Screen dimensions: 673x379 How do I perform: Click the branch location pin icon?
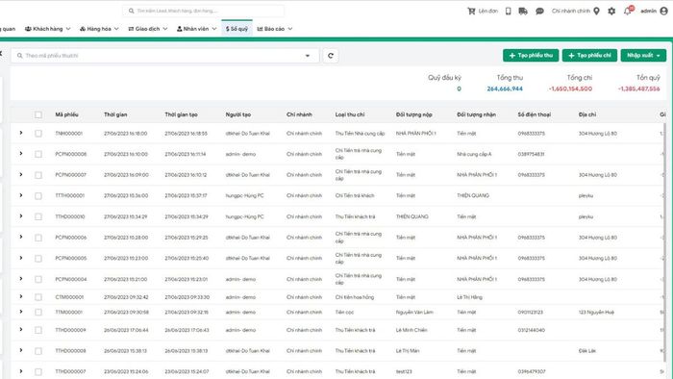click(x=596, y=12)
